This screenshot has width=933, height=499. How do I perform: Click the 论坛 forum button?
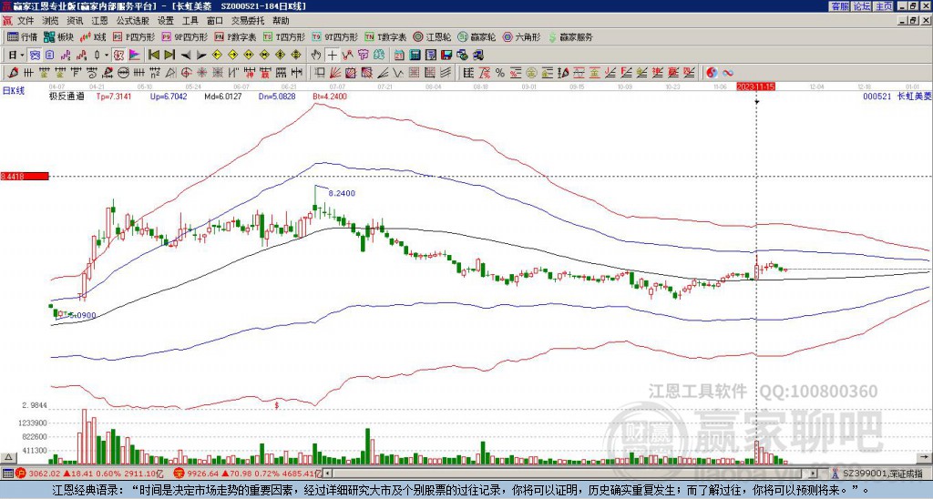click(862, 6)
